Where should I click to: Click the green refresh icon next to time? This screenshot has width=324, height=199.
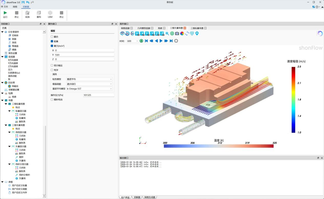click(141, 41)
